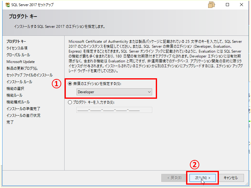Click the product key input field
The image size is (251, 188).
[114, 110]
